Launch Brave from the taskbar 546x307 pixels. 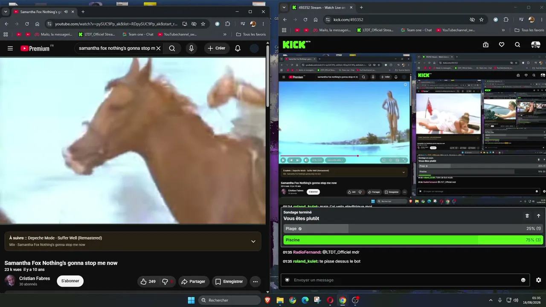point(267,300)
